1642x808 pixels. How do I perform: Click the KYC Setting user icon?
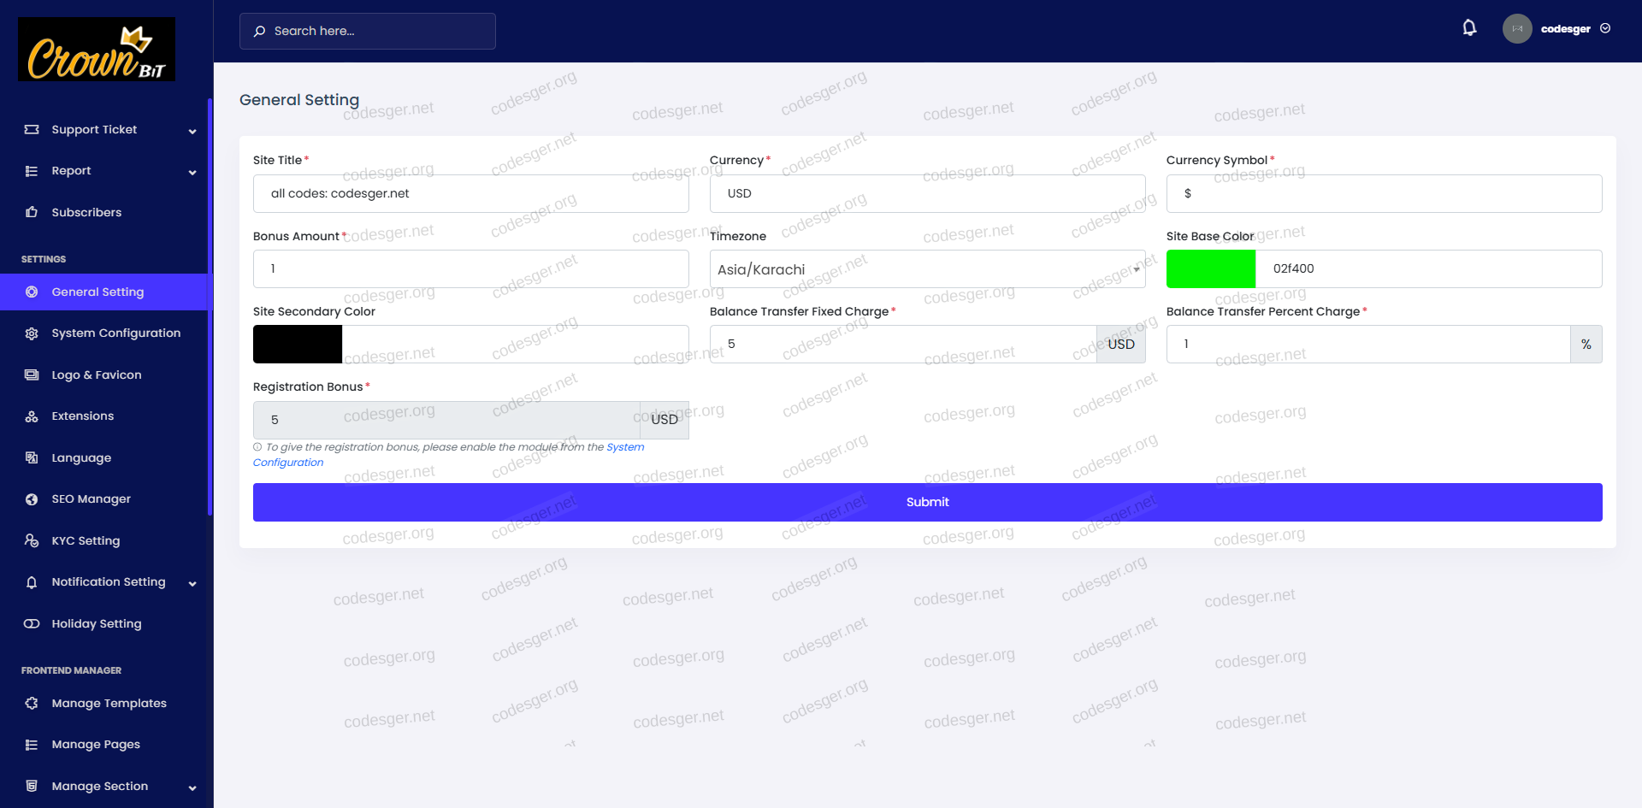[32, 540]
